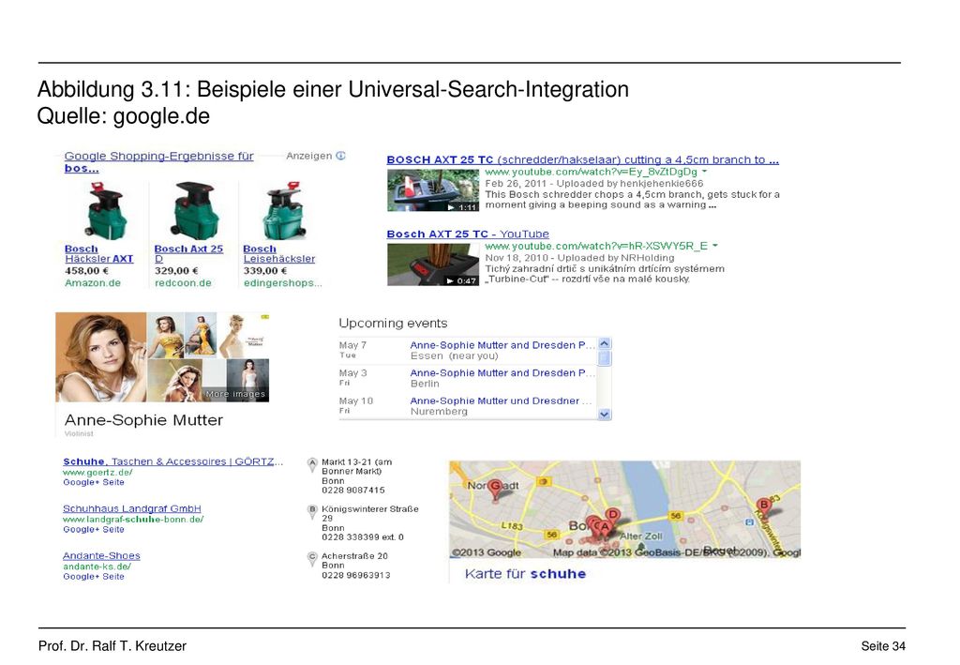Click the red pin A on the map
The image size is (960, 665).
(605, 528)
